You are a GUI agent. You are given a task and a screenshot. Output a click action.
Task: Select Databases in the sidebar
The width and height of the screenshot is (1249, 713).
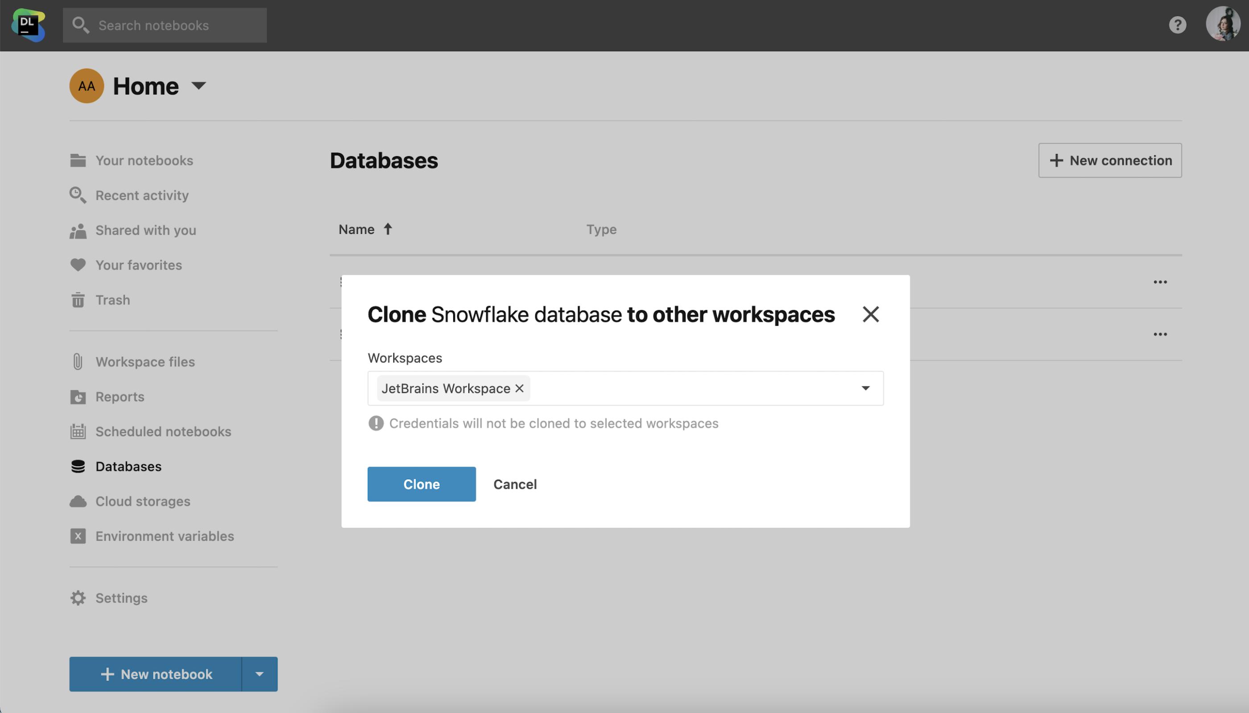[128, 466]
